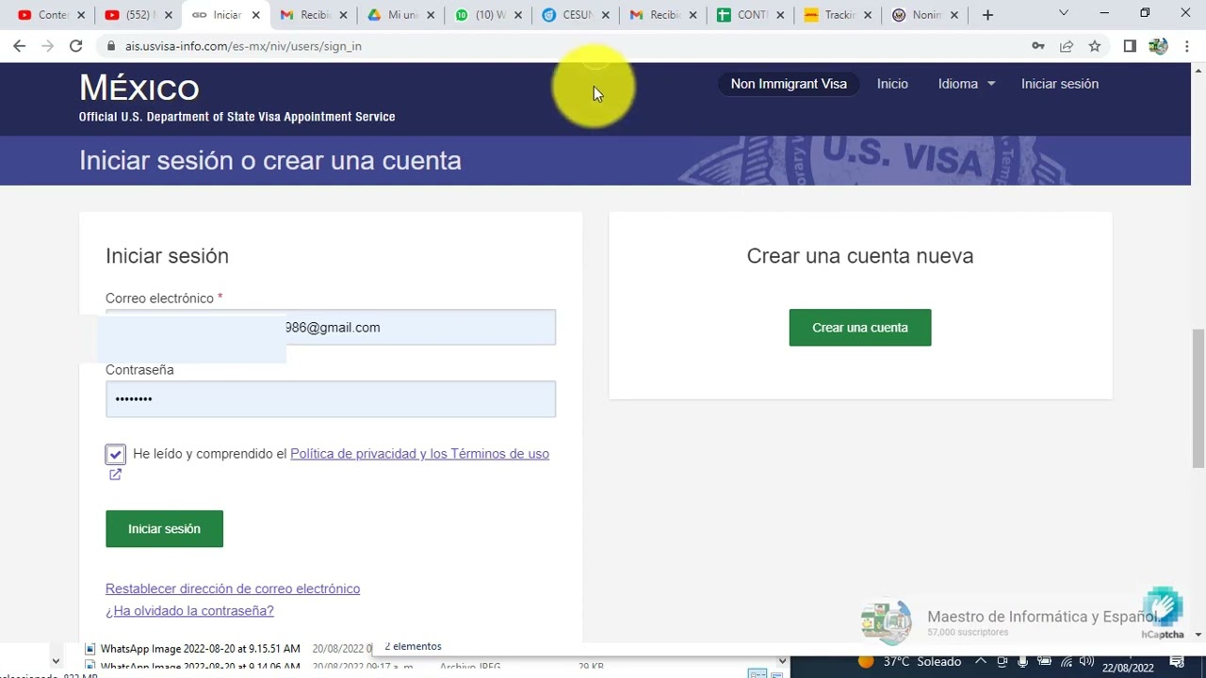Image resolution: width=1206 pixels, height=678 pixels.
Task: Click the hCaptcha badge
Action: coord(1163,614)
